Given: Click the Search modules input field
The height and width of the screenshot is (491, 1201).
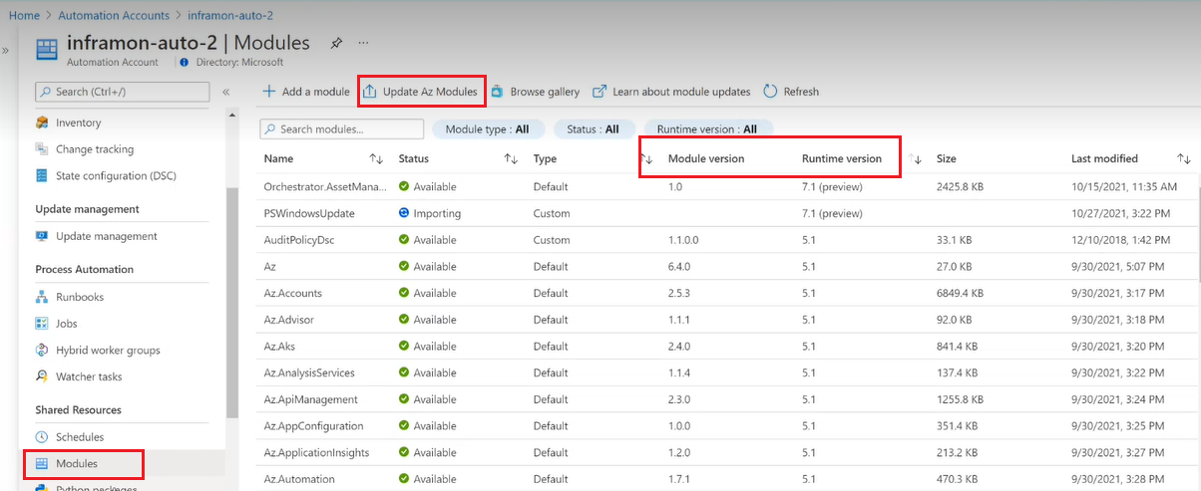Looking at the screenshot, I should tap(342, 129).
